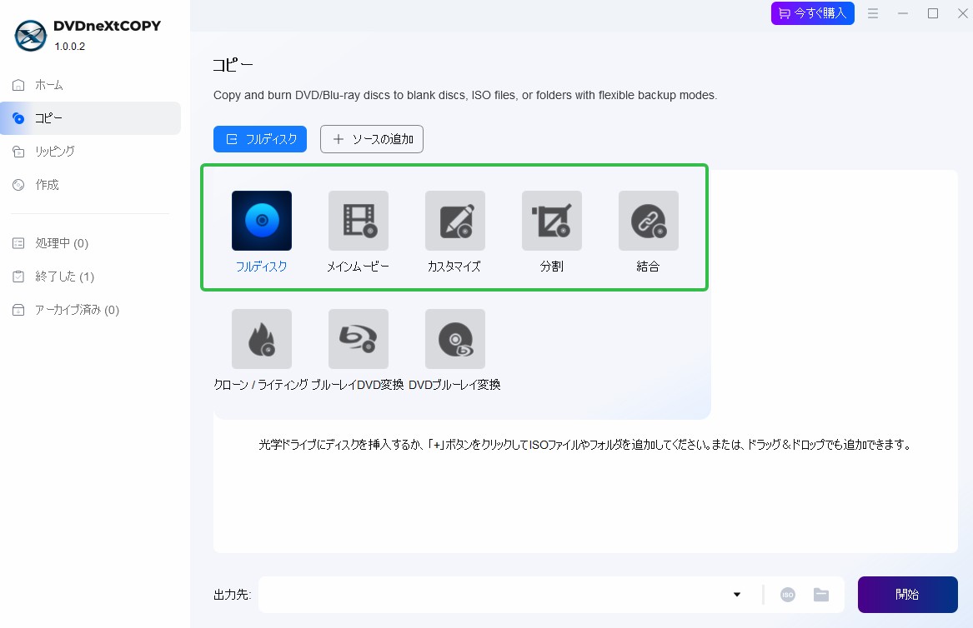Choose the 分割 split mode icon
This screenshot has width=973, height=628.
pos(552,221)
